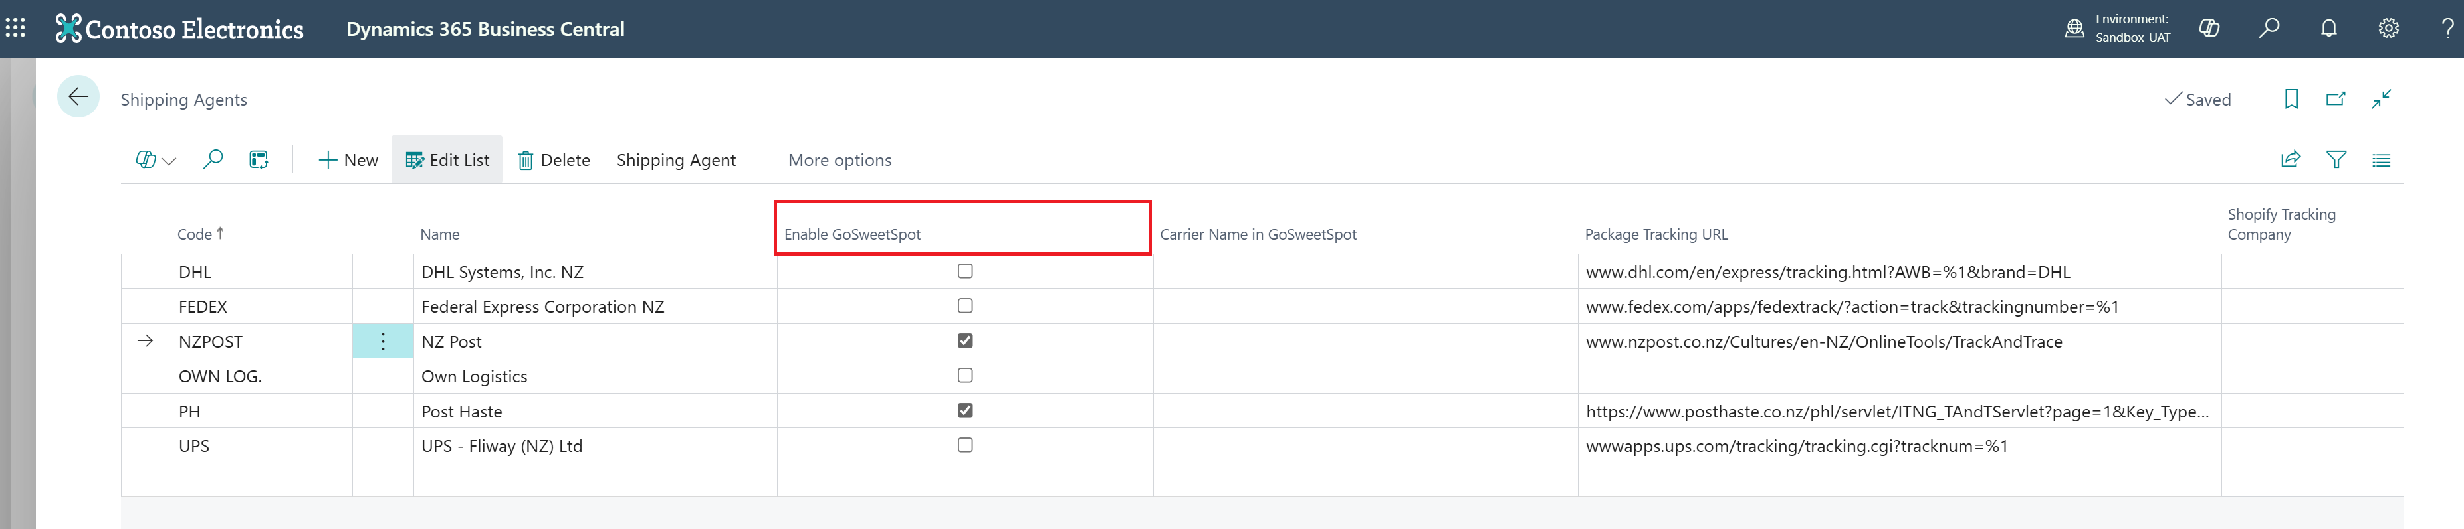Open the app launcher waffle menu
Screen dimensions: 2464x529
click(15, 28)
